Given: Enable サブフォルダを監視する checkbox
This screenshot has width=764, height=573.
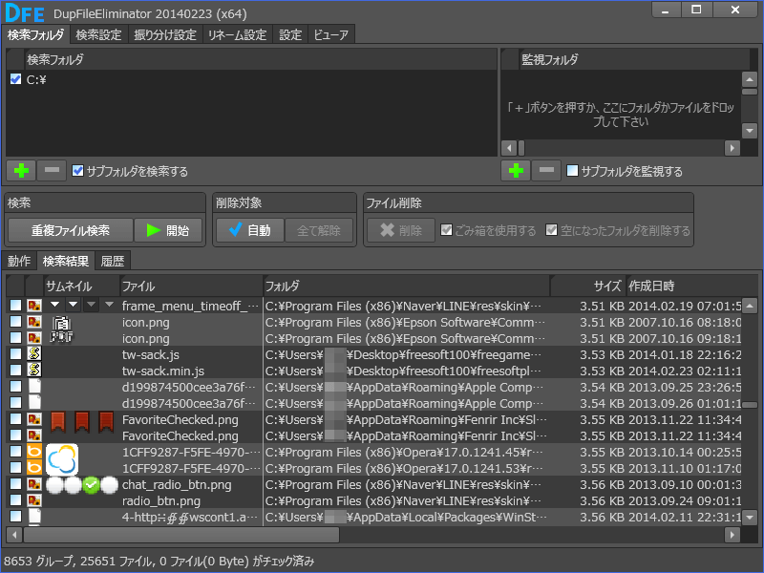Looking at the screenshot, I should (x=572, y=171).
